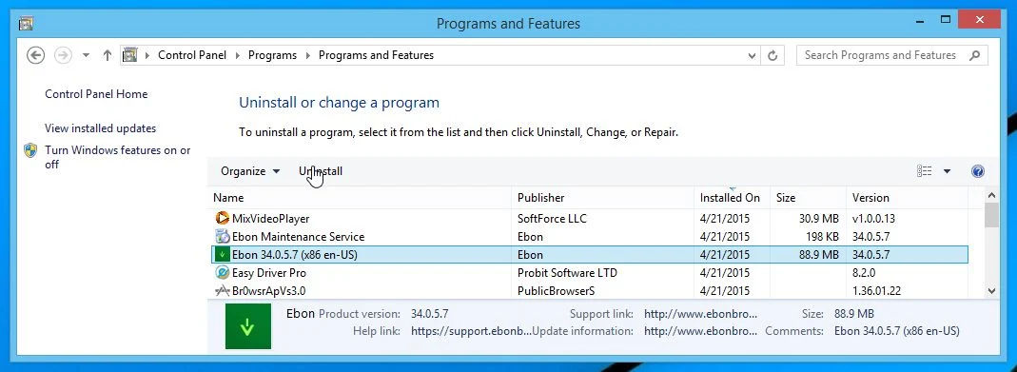
Task: Click the Back navigation arrow
Action: tap(35, 55)
